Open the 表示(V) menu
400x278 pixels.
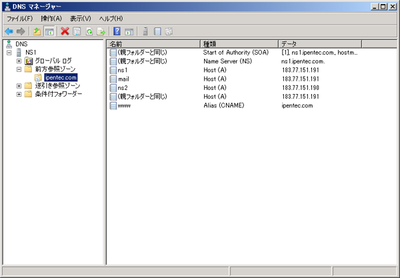click(x=81, y=19)
